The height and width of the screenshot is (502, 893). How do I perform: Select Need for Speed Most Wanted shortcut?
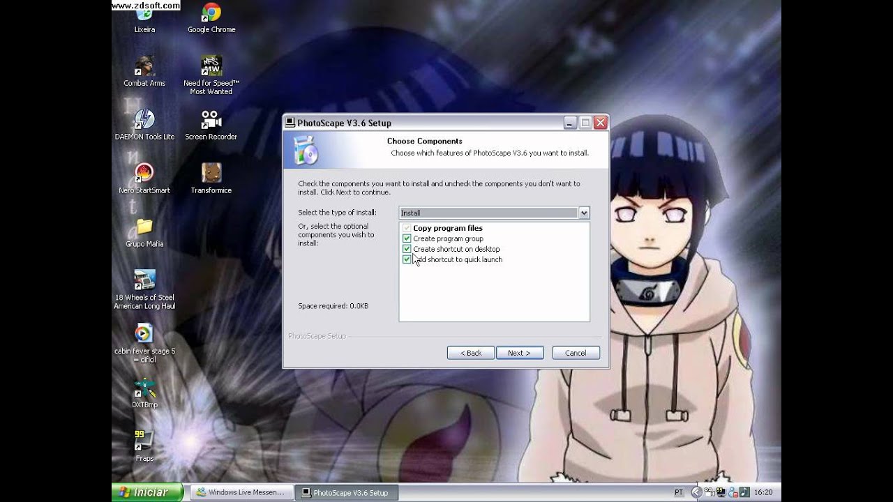pyautogui.click(x=211, y=76)
